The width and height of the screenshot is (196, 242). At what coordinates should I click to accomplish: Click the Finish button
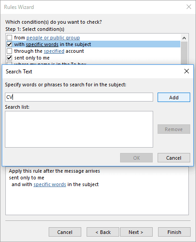pyautogui.click(x=174, y=232)
